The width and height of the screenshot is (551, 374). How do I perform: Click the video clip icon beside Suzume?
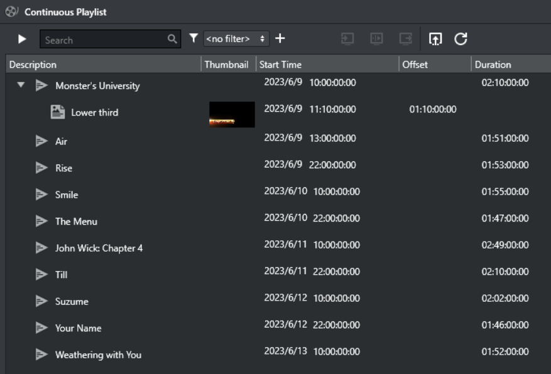click(x=41, y=301)
